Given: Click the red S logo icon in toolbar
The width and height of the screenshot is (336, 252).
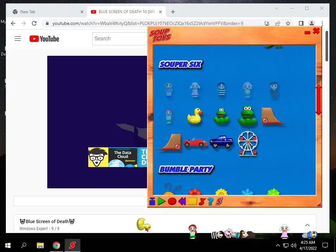Looking at the screenshot, I should point(219,201).
